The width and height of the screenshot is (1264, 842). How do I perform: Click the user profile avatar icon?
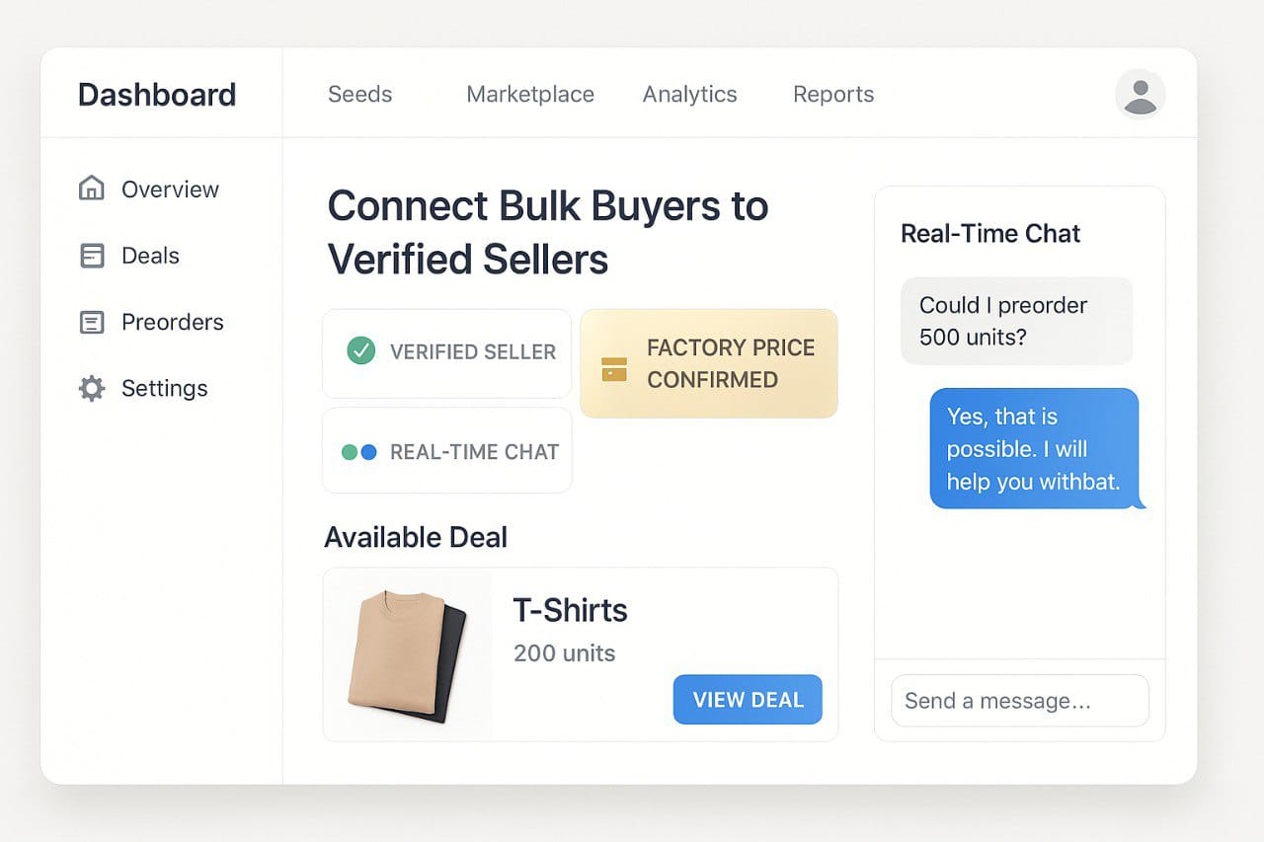click(x=1141, y=94)
